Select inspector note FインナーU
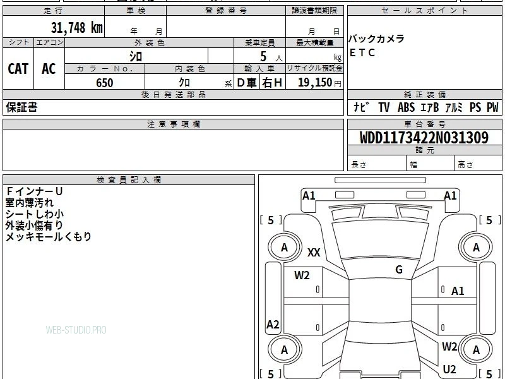The image size is (505, 379). 35,191
